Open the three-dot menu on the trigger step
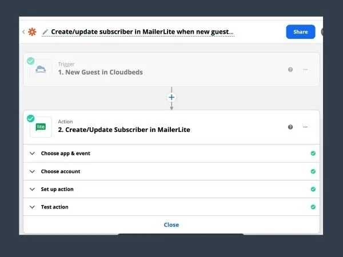 click(305, 70)
